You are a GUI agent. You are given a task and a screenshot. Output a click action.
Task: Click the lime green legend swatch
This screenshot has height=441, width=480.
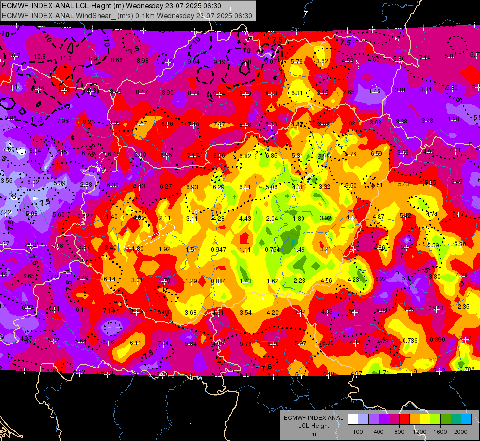click(x=435, y=419)
